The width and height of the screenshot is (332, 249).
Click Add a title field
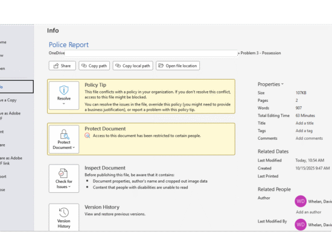(304, 123)
